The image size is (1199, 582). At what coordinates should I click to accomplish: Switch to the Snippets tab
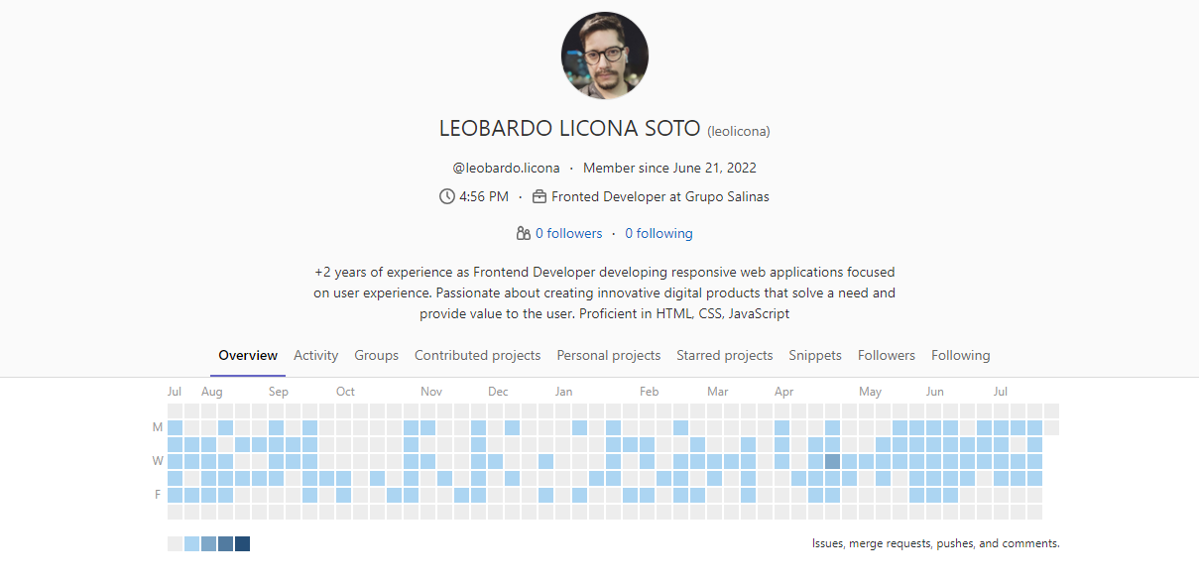tap(814, 355)
